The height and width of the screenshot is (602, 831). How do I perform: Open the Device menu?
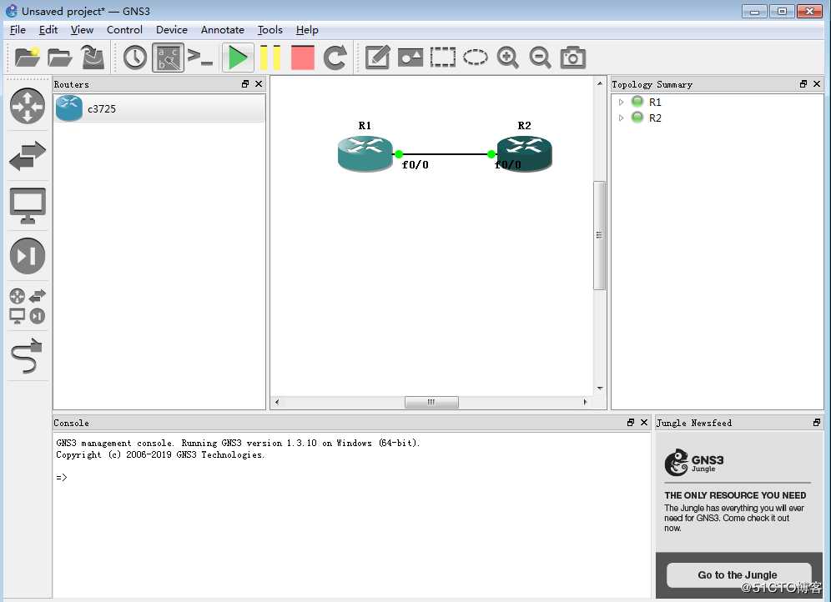click(172, 30)
